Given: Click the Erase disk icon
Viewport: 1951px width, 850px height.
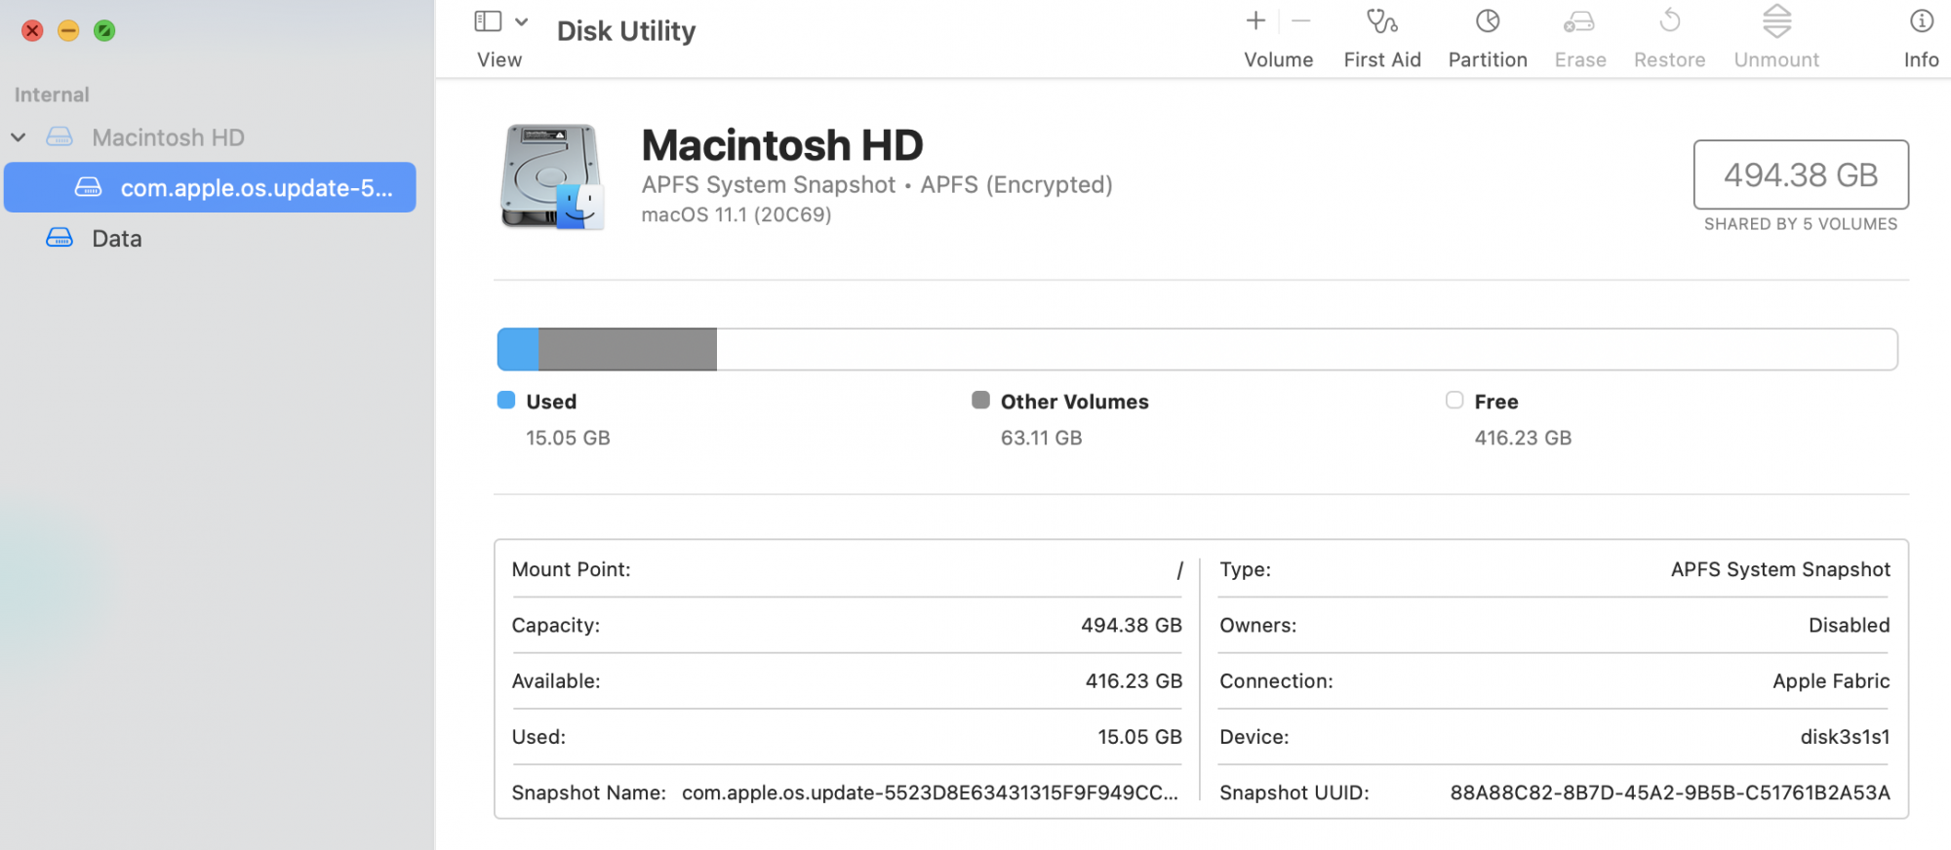Looking at the screenshot, I should (1579, 21).
